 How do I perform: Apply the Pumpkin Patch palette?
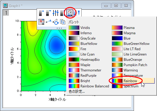tap(130, 65)
